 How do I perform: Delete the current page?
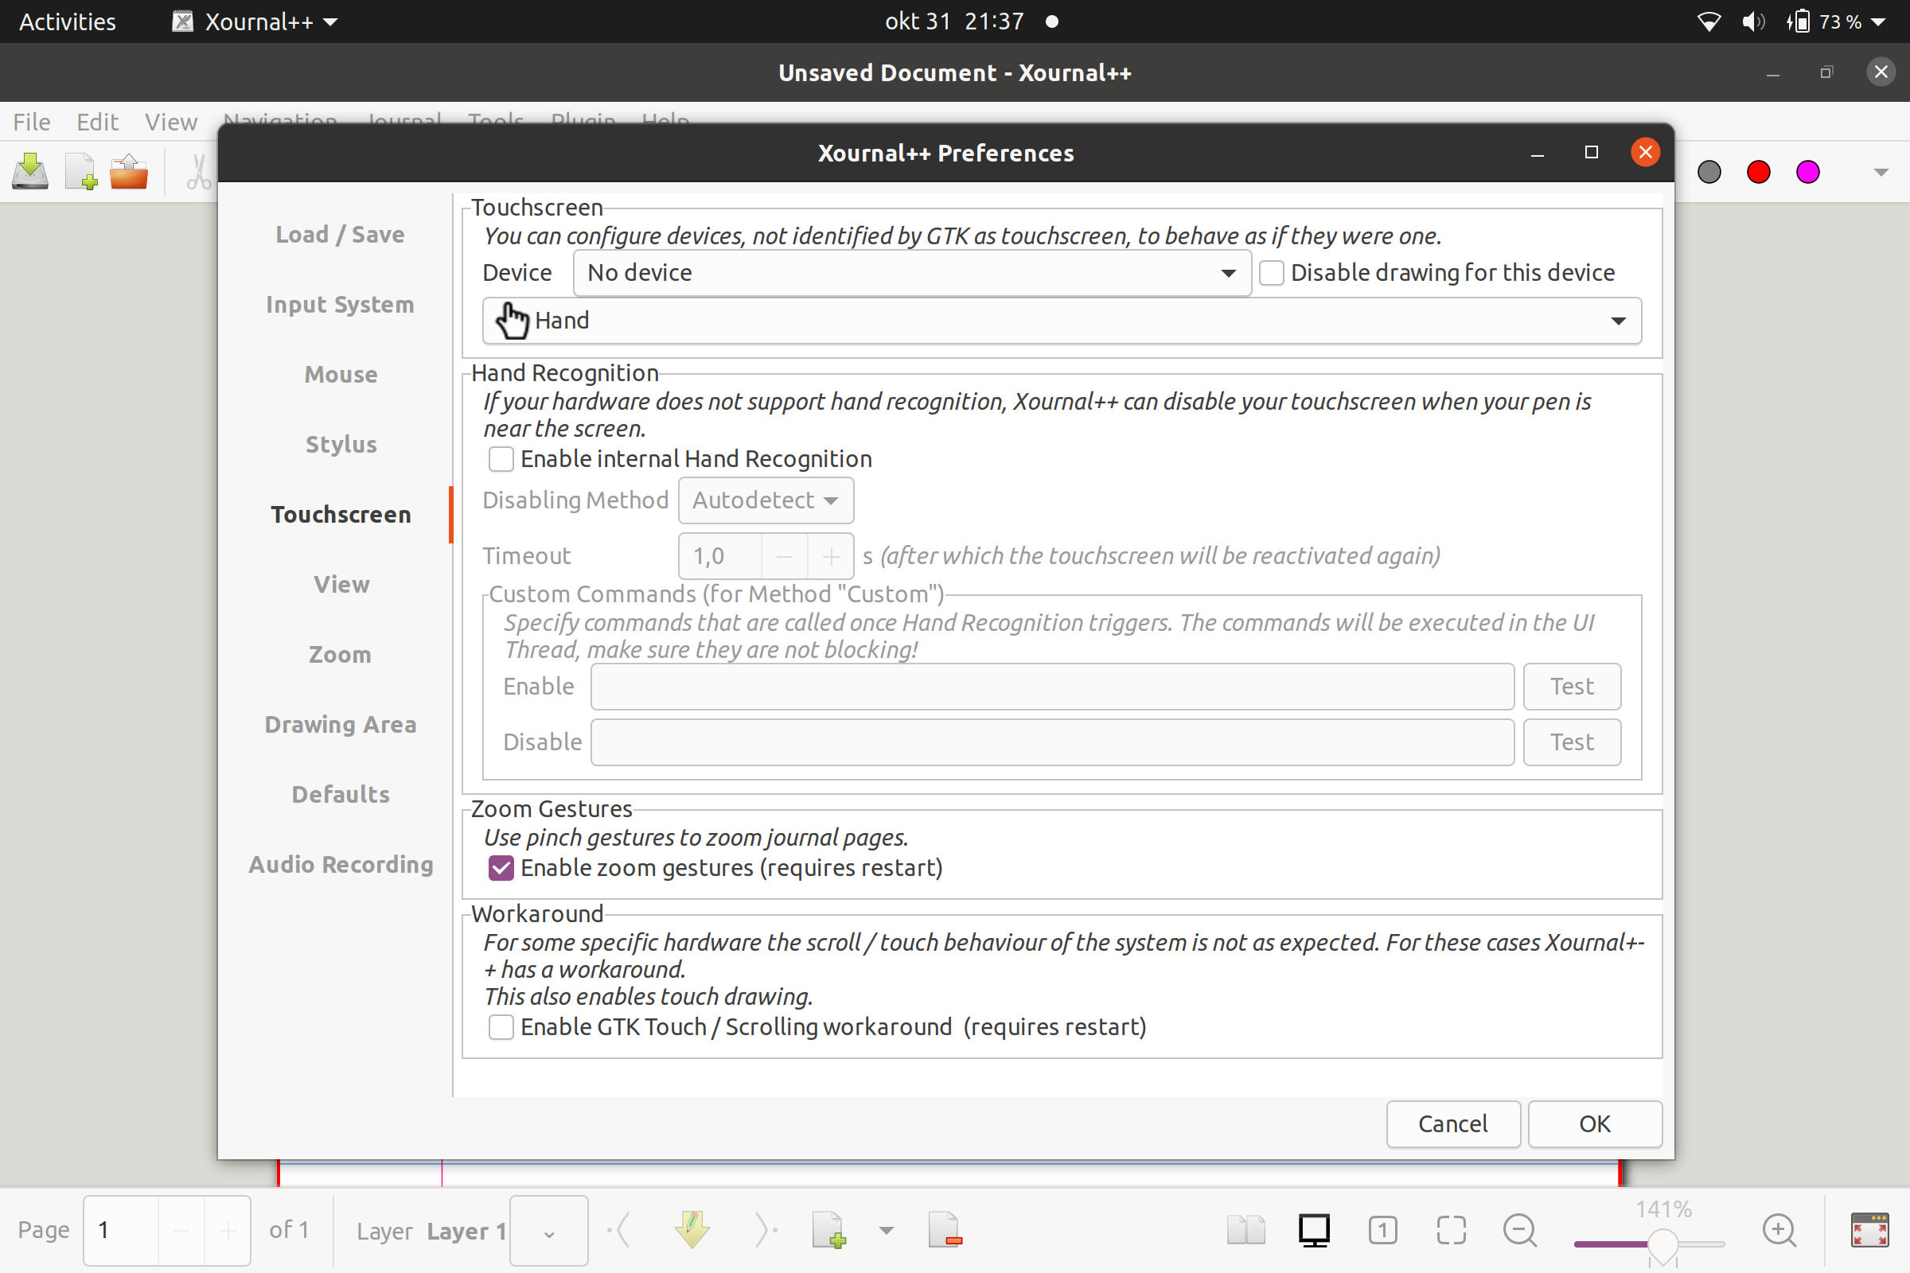[x=945, y=1230]
